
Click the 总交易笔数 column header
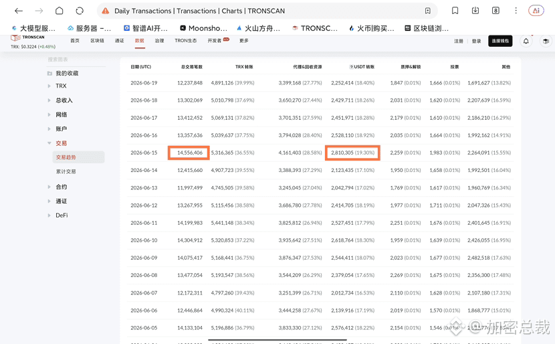tap(192, 67)
